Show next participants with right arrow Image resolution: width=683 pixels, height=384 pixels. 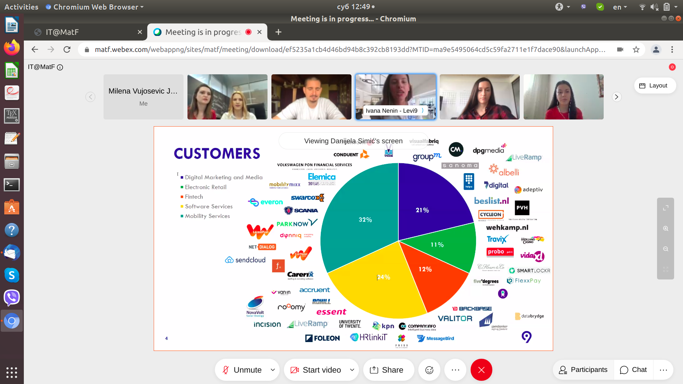[x=616, y=97]
